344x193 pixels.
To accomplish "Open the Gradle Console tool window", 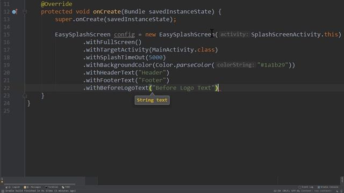I will (328, 187).
